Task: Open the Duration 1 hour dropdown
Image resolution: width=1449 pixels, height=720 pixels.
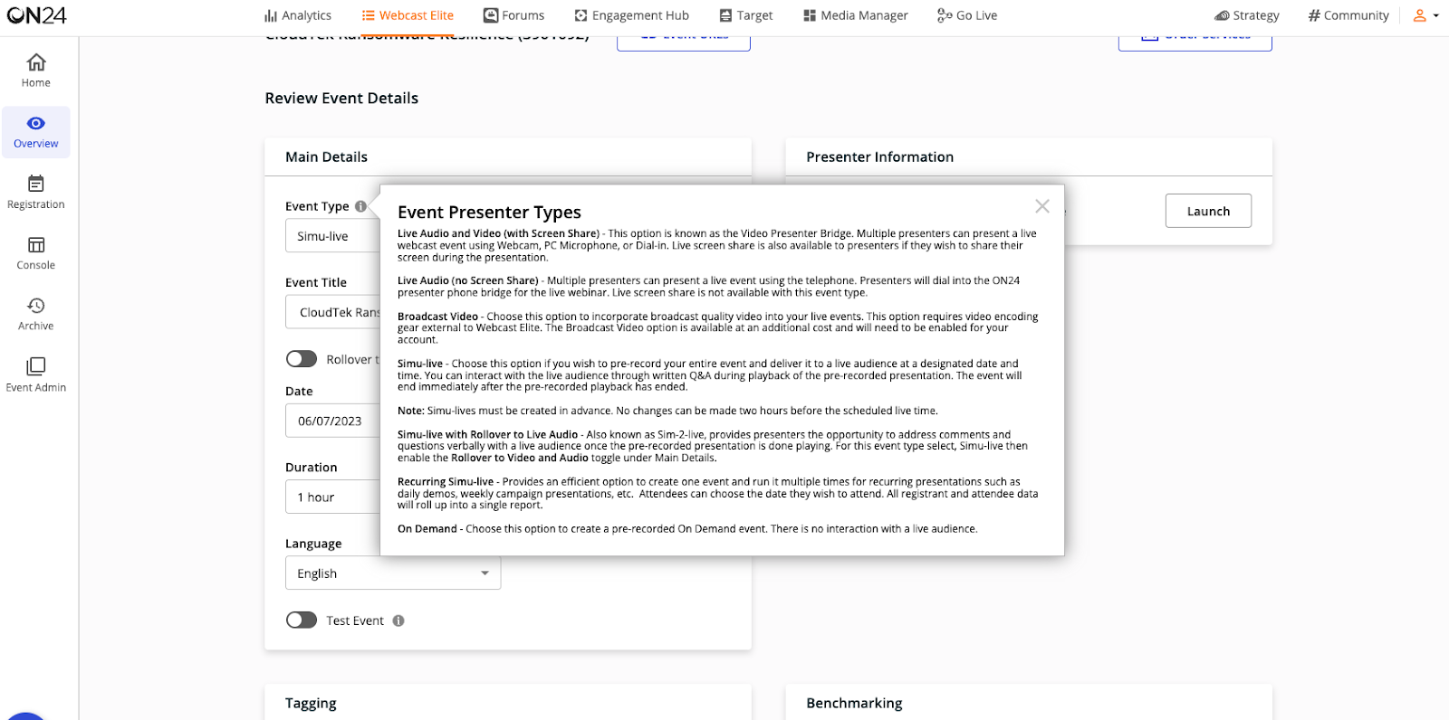Action: coord(333,497)
